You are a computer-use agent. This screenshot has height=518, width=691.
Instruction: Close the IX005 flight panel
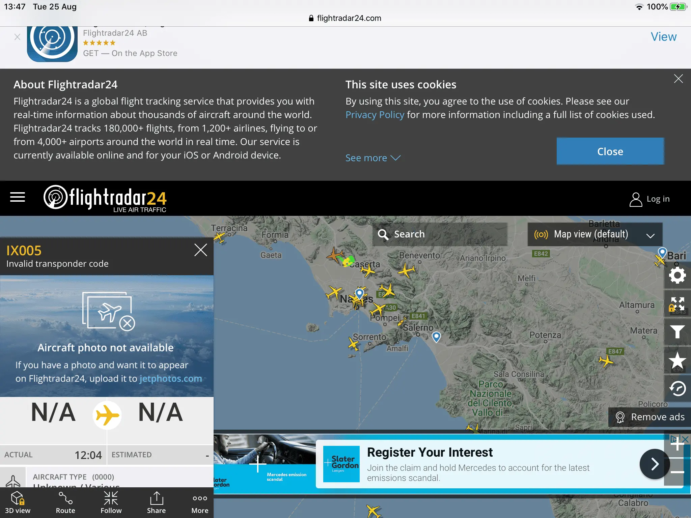coord(200,250)
